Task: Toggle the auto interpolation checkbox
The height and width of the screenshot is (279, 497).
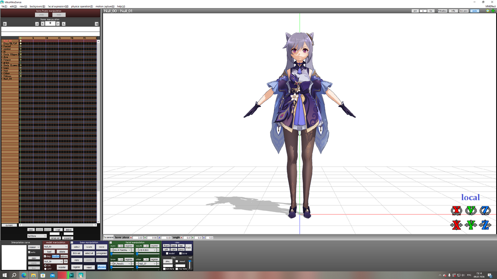Action: [29, 252]
